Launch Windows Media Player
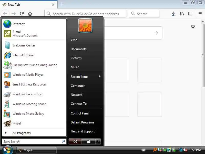 pyautogui.click(x=34, y=75)
